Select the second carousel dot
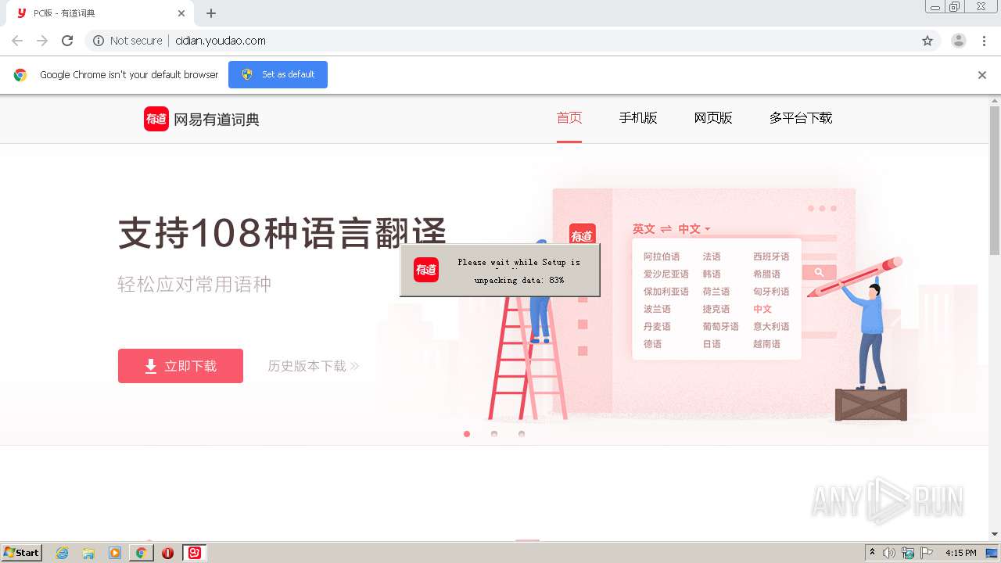Image resolution: width=1001 pixels, height=563 pixels. click(494, 434)
